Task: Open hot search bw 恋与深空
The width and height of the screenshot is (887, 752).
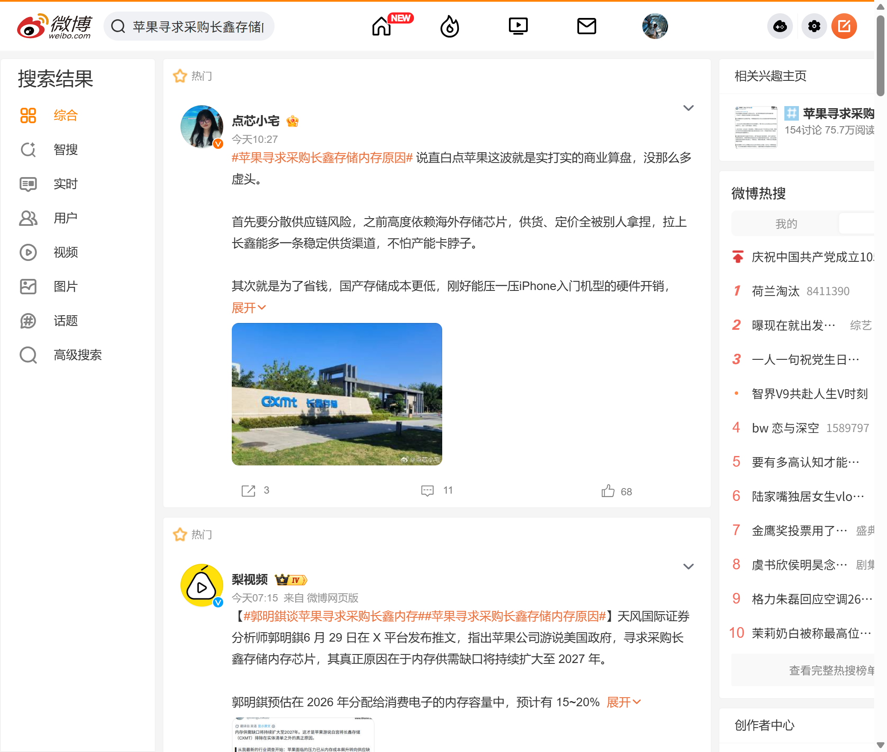Action: (x=785, y=428)
